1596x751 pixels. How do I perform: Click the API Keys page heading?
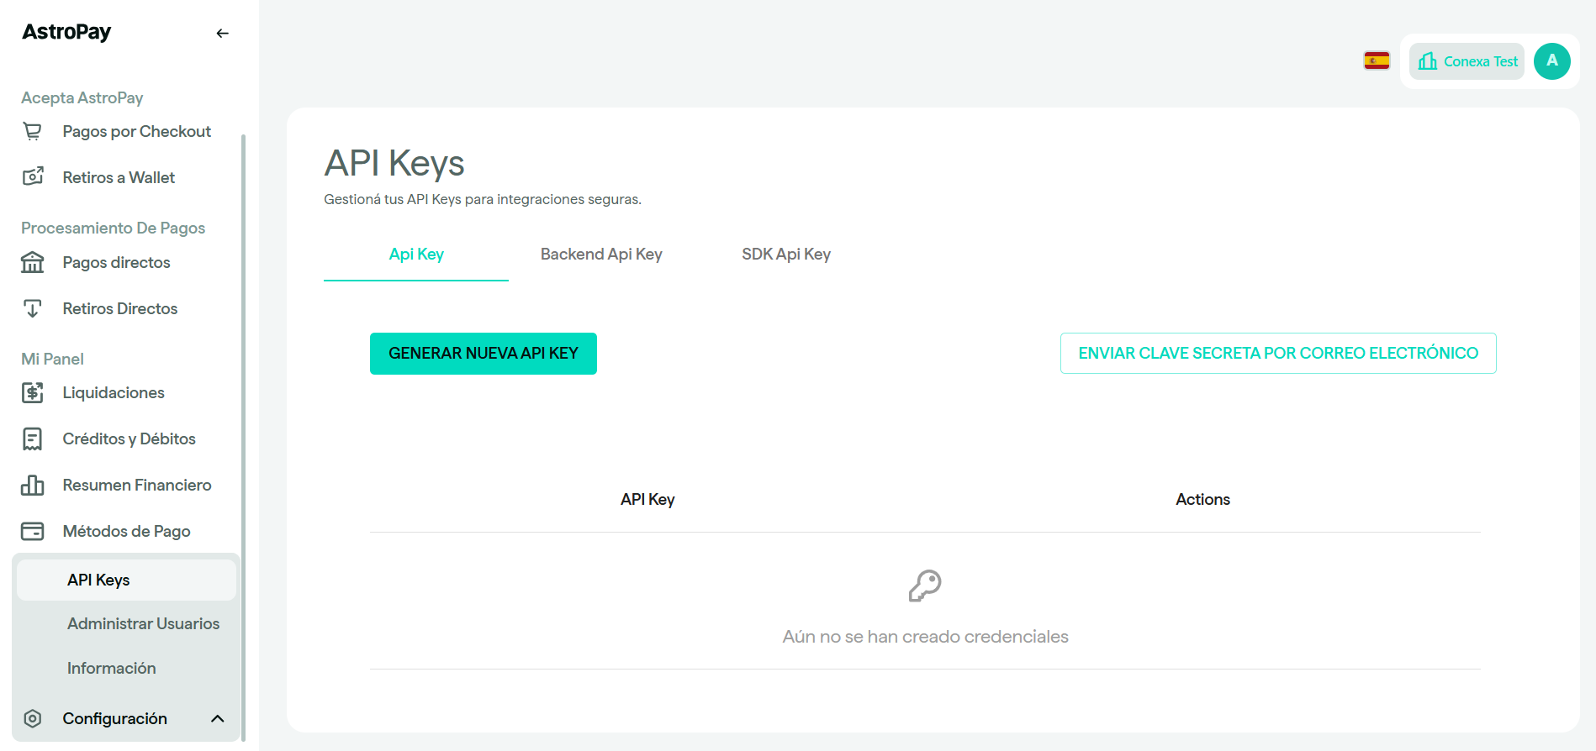[394, 164]
